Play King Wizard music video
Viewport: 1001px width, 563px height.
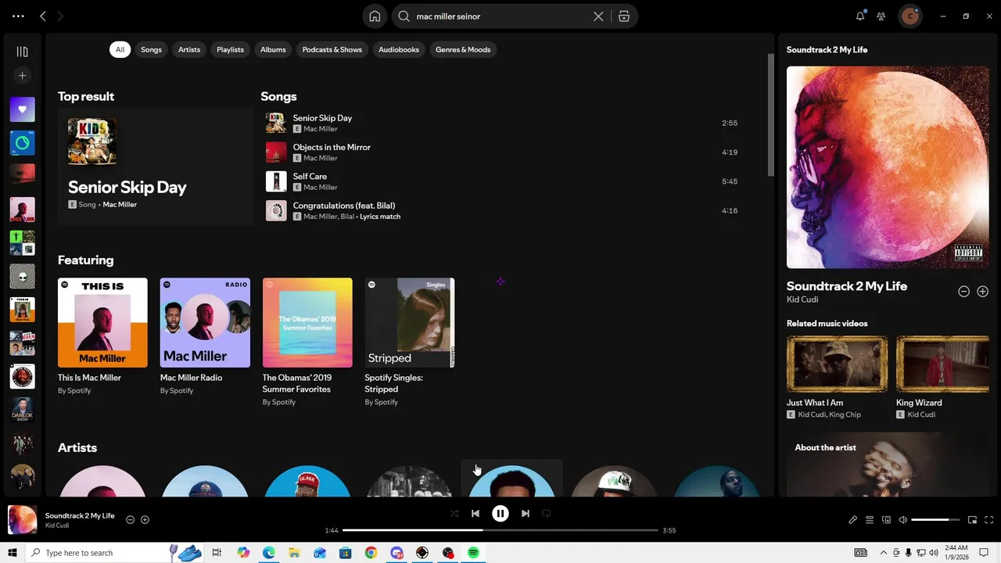tap(942, 364)
